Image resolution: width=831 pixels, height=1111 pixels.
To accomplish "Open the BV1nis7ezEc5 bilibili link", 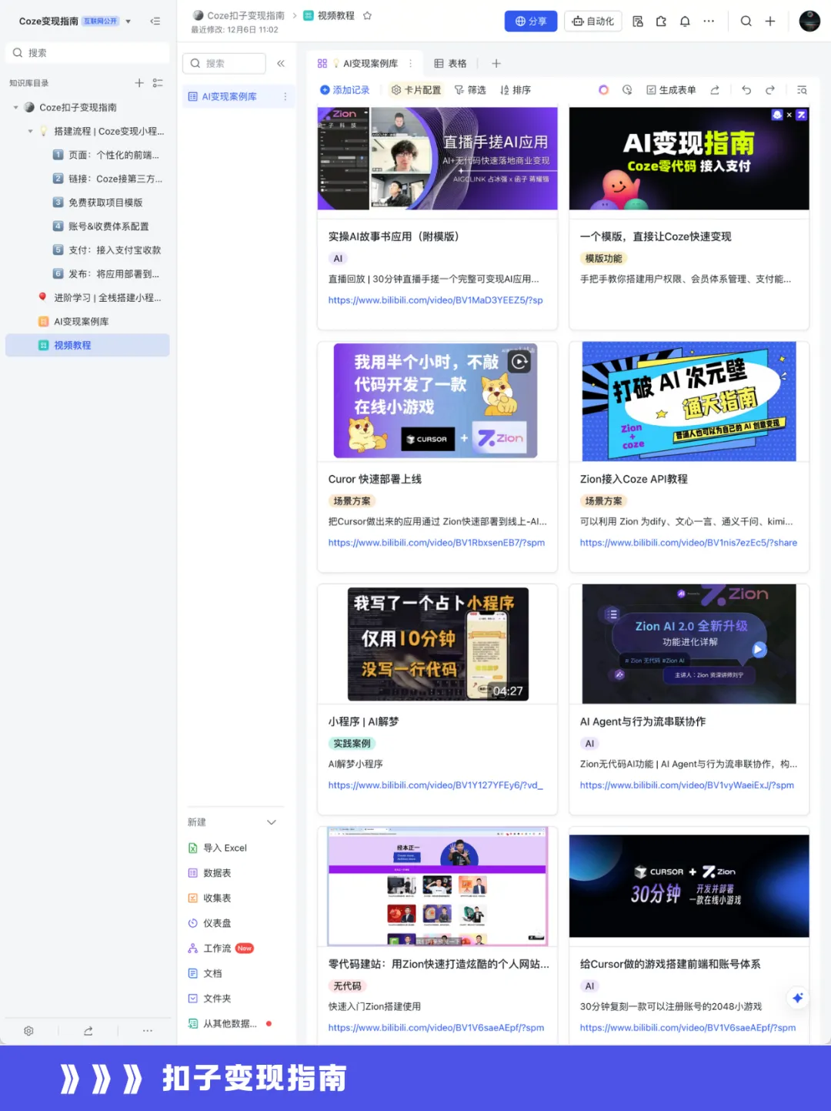I will [x=689, y=544].
